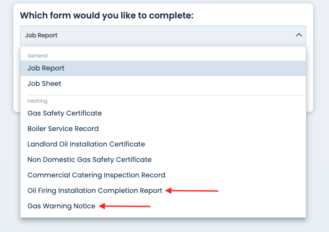Image resolution: width=329 pixels, height=232 pixels.
Task: Pick Commercial Catering Inspection Record
Action: coord(96,175)
